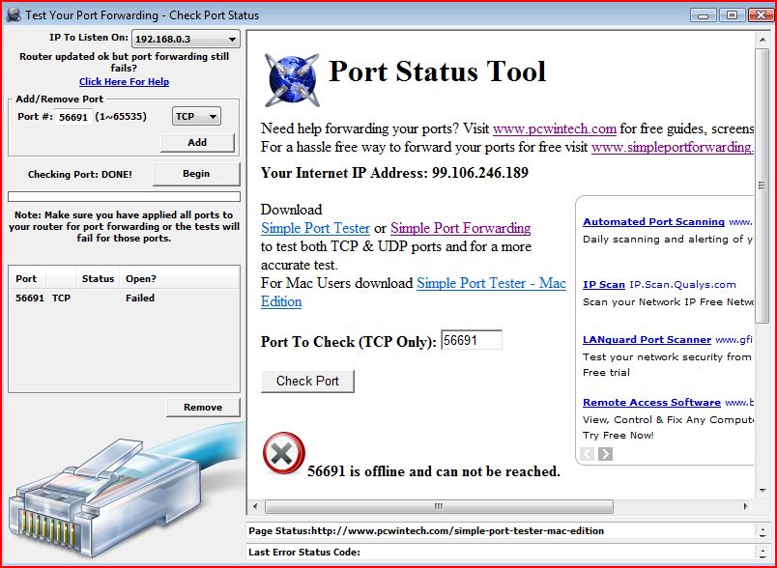
Task: Click the vertical scrollbar up arrow
Action: tap(763, 39)
